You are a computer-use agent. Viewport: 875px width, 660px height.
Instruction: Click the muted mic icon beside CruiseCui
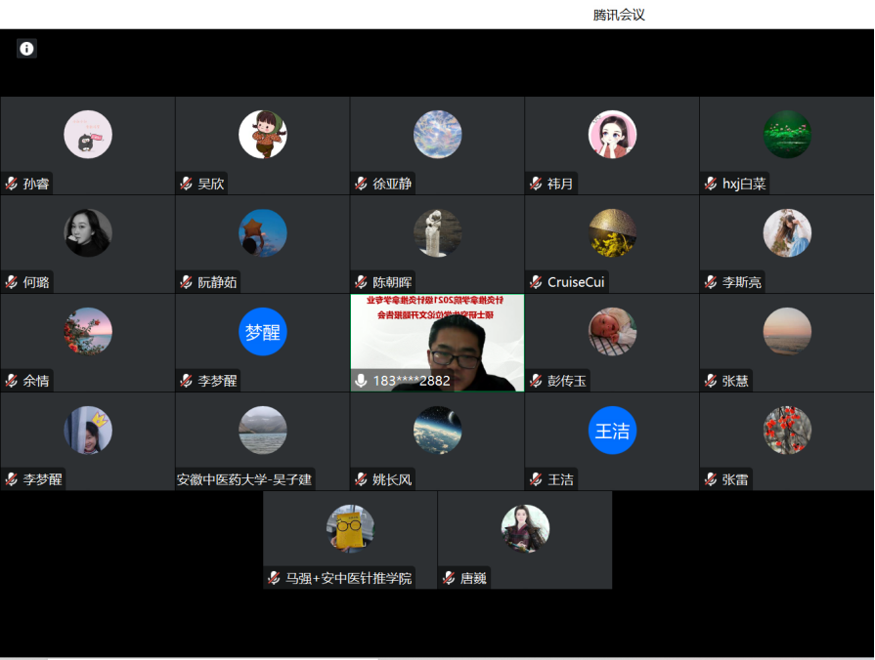tap(536, 282)
